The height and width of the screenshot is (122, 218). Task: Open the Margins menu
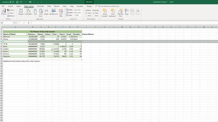click(21, 13)
